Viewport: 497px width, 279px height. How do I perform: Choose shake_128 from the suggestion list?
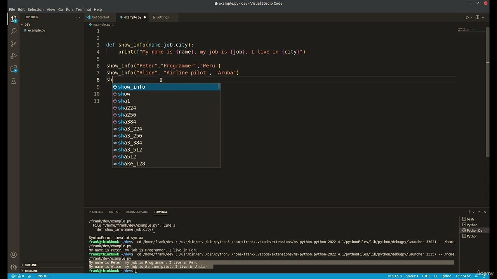166,164
